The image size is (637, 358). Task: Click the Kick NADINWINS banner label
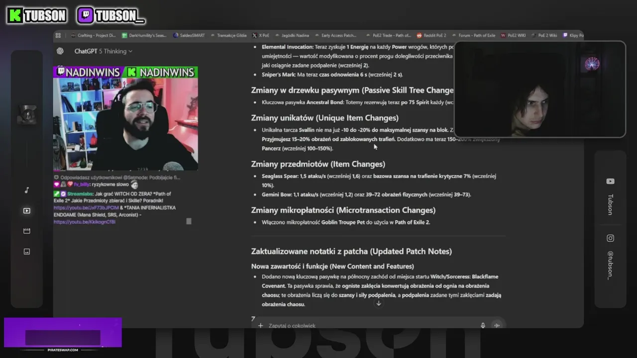pyautogui.click(x=161, y=72)
